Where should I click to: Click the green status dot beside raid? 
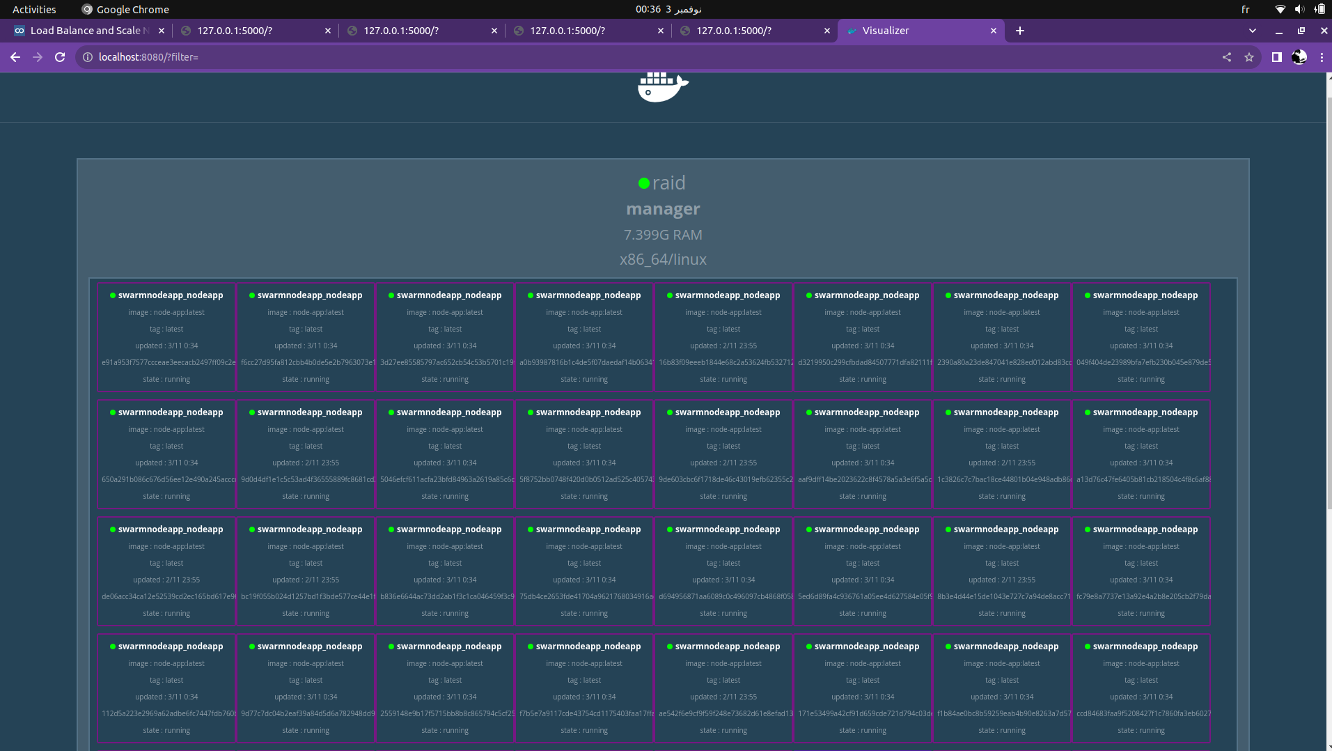pos(644,183)
